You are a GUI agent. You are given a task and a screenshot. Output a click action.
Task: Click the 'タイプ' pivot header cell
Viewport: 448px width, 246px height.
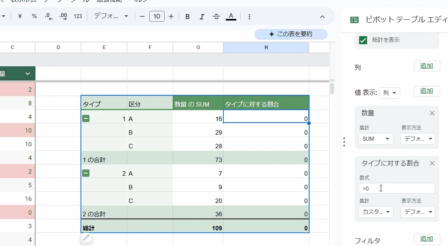104,103
